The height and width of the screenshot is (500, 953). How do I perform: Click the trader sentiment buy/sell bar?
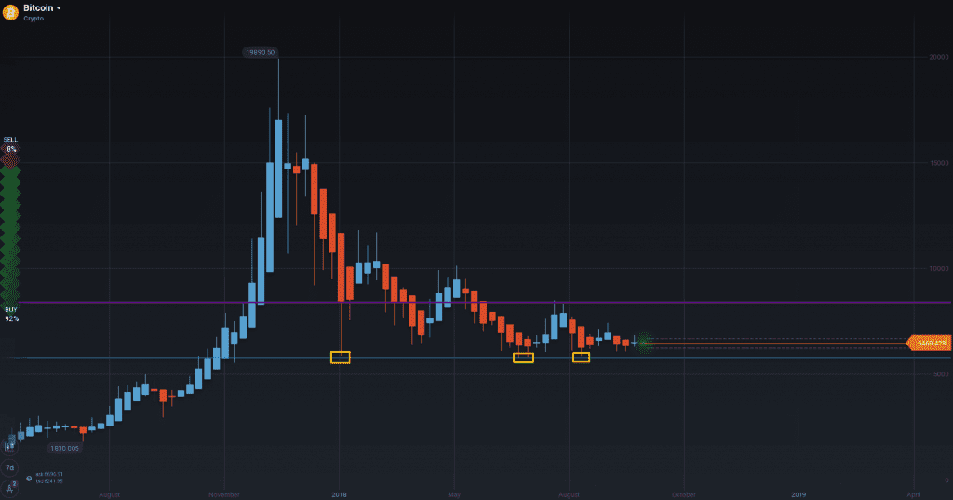click(x=10, y=229)
